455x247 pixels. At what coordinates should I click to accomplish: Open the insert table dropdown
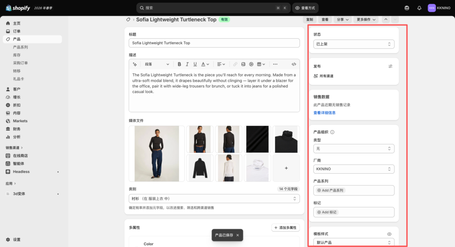point(261,64)
